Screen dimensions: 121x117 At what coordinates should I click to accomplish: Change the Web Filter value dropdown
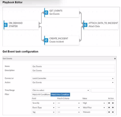click(94, 107)
